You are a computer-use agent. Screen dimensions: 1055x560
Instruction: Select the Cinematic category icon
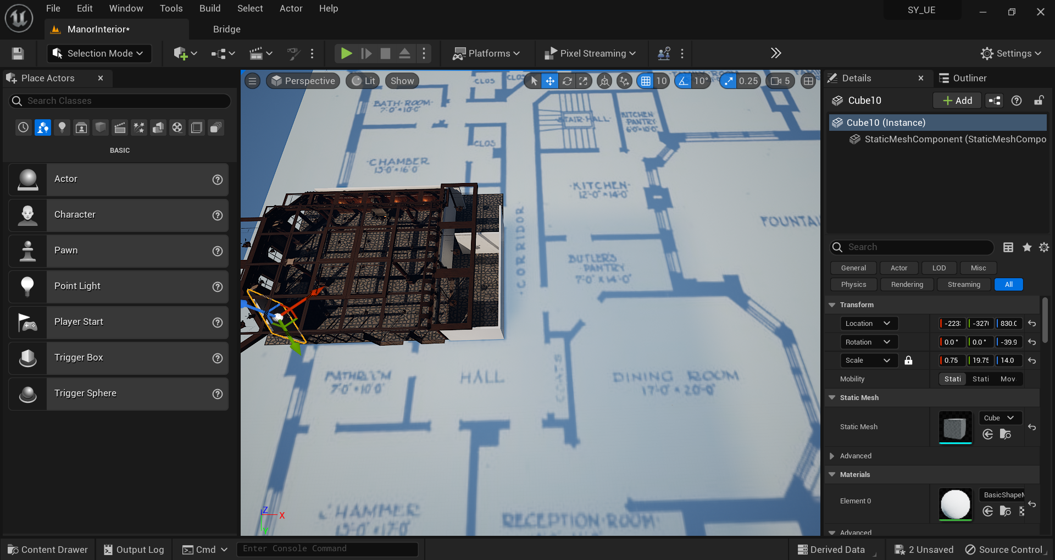(x=120, y=127)
